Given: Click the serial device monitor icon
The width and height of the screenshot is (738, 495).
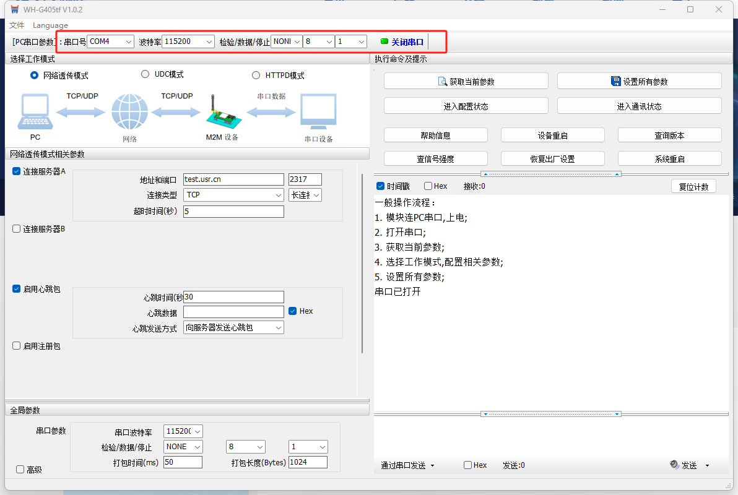Looking at the screenshot, I should pyautogui.click(x=318, y=111).
